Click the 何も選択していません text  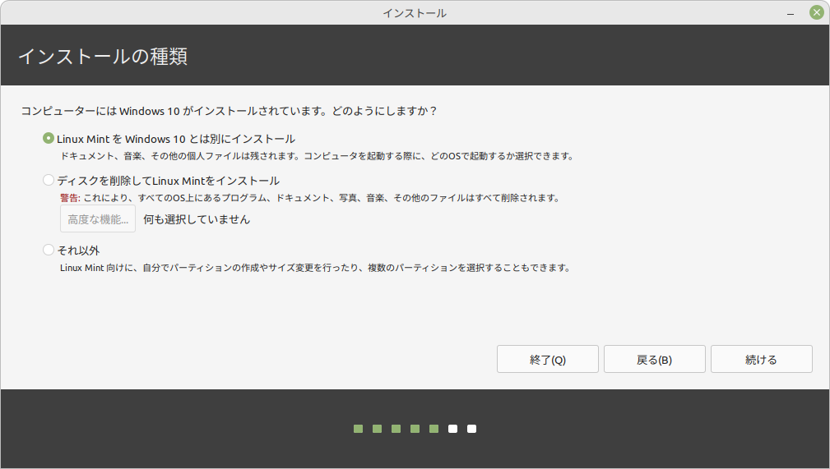tap(197, 219)
